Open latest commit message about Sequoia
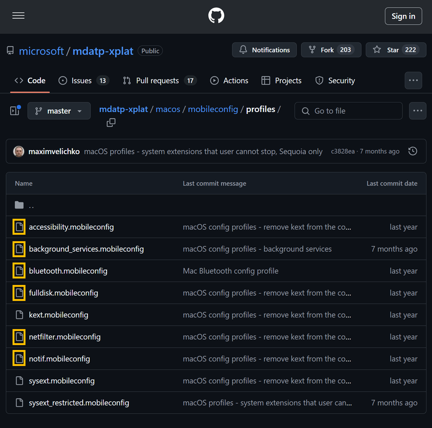 203,151
